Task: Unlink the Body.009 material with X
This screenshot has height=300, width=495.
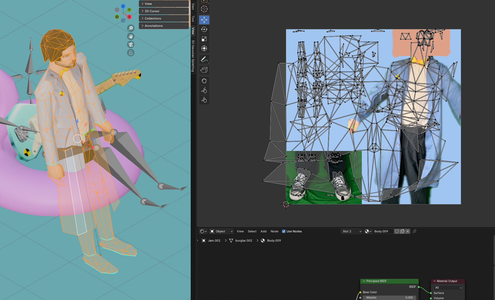Action: pos(408,231)
